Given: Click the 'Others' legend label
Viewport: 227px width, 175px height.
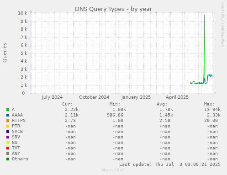Looking at the screenshot, I should point(20,159).
